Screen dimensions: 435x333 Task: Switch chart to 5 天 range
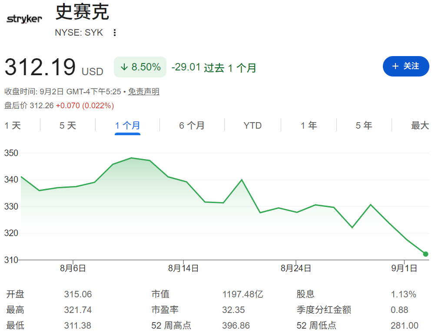point(68,126)
